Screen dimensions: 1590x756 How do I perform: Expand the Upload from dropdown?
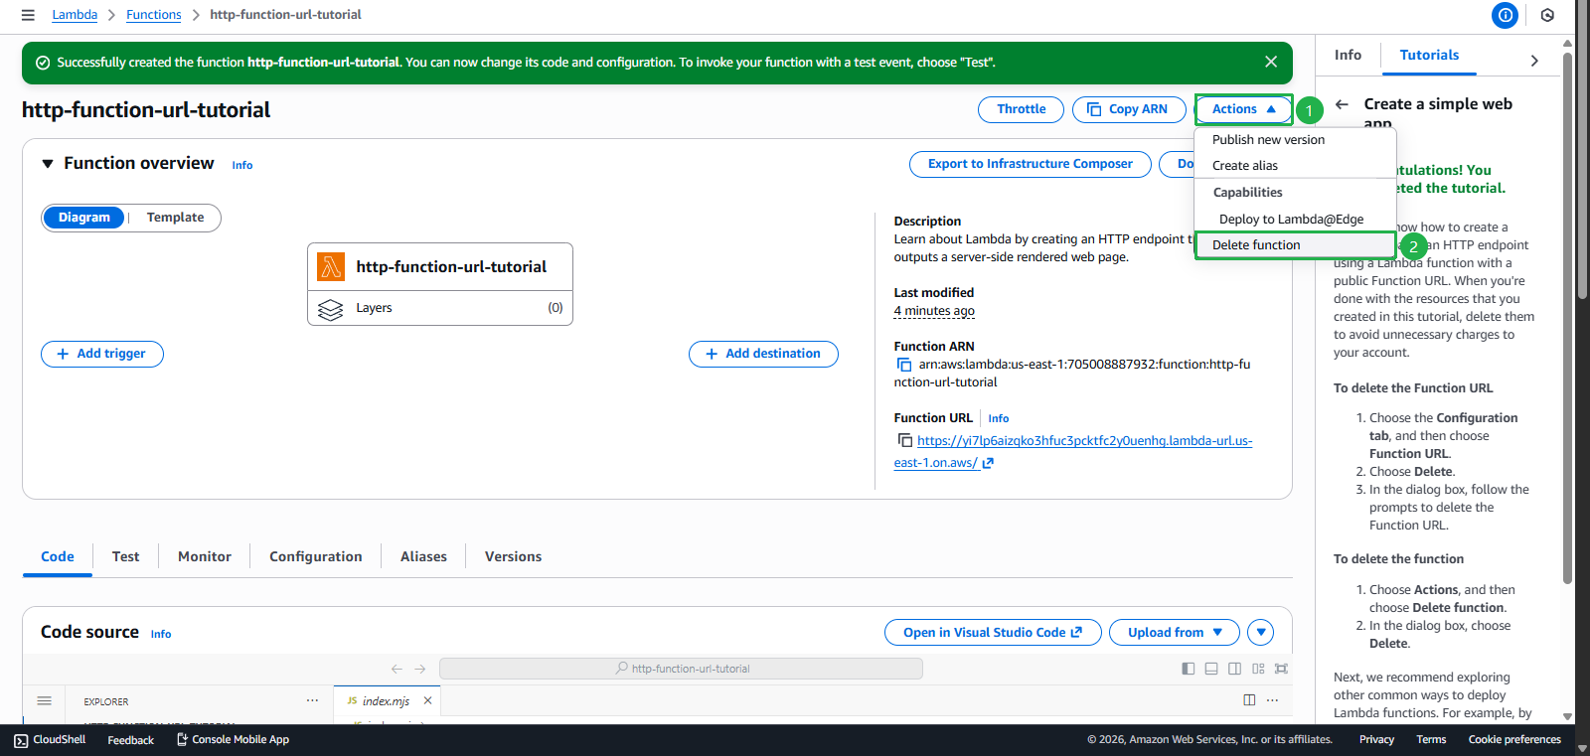(x=1174, y=633)
